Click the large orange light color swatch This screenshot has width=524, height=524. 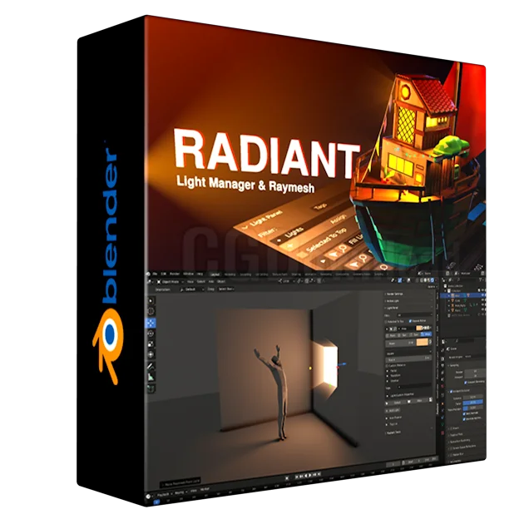point(423,342)
